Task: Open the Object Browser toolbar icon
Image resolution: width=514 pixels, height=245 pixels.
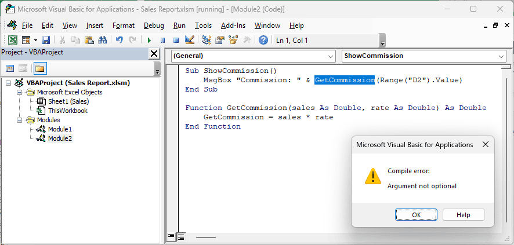Action: 233,40
